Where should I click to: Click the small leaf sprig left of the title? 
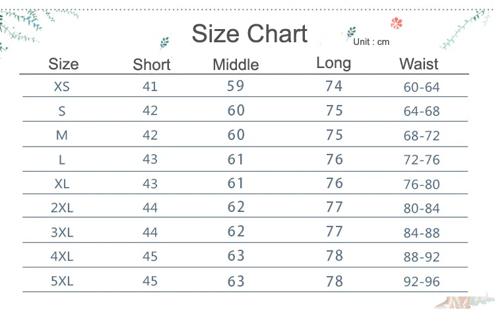[x=164, y=42]
